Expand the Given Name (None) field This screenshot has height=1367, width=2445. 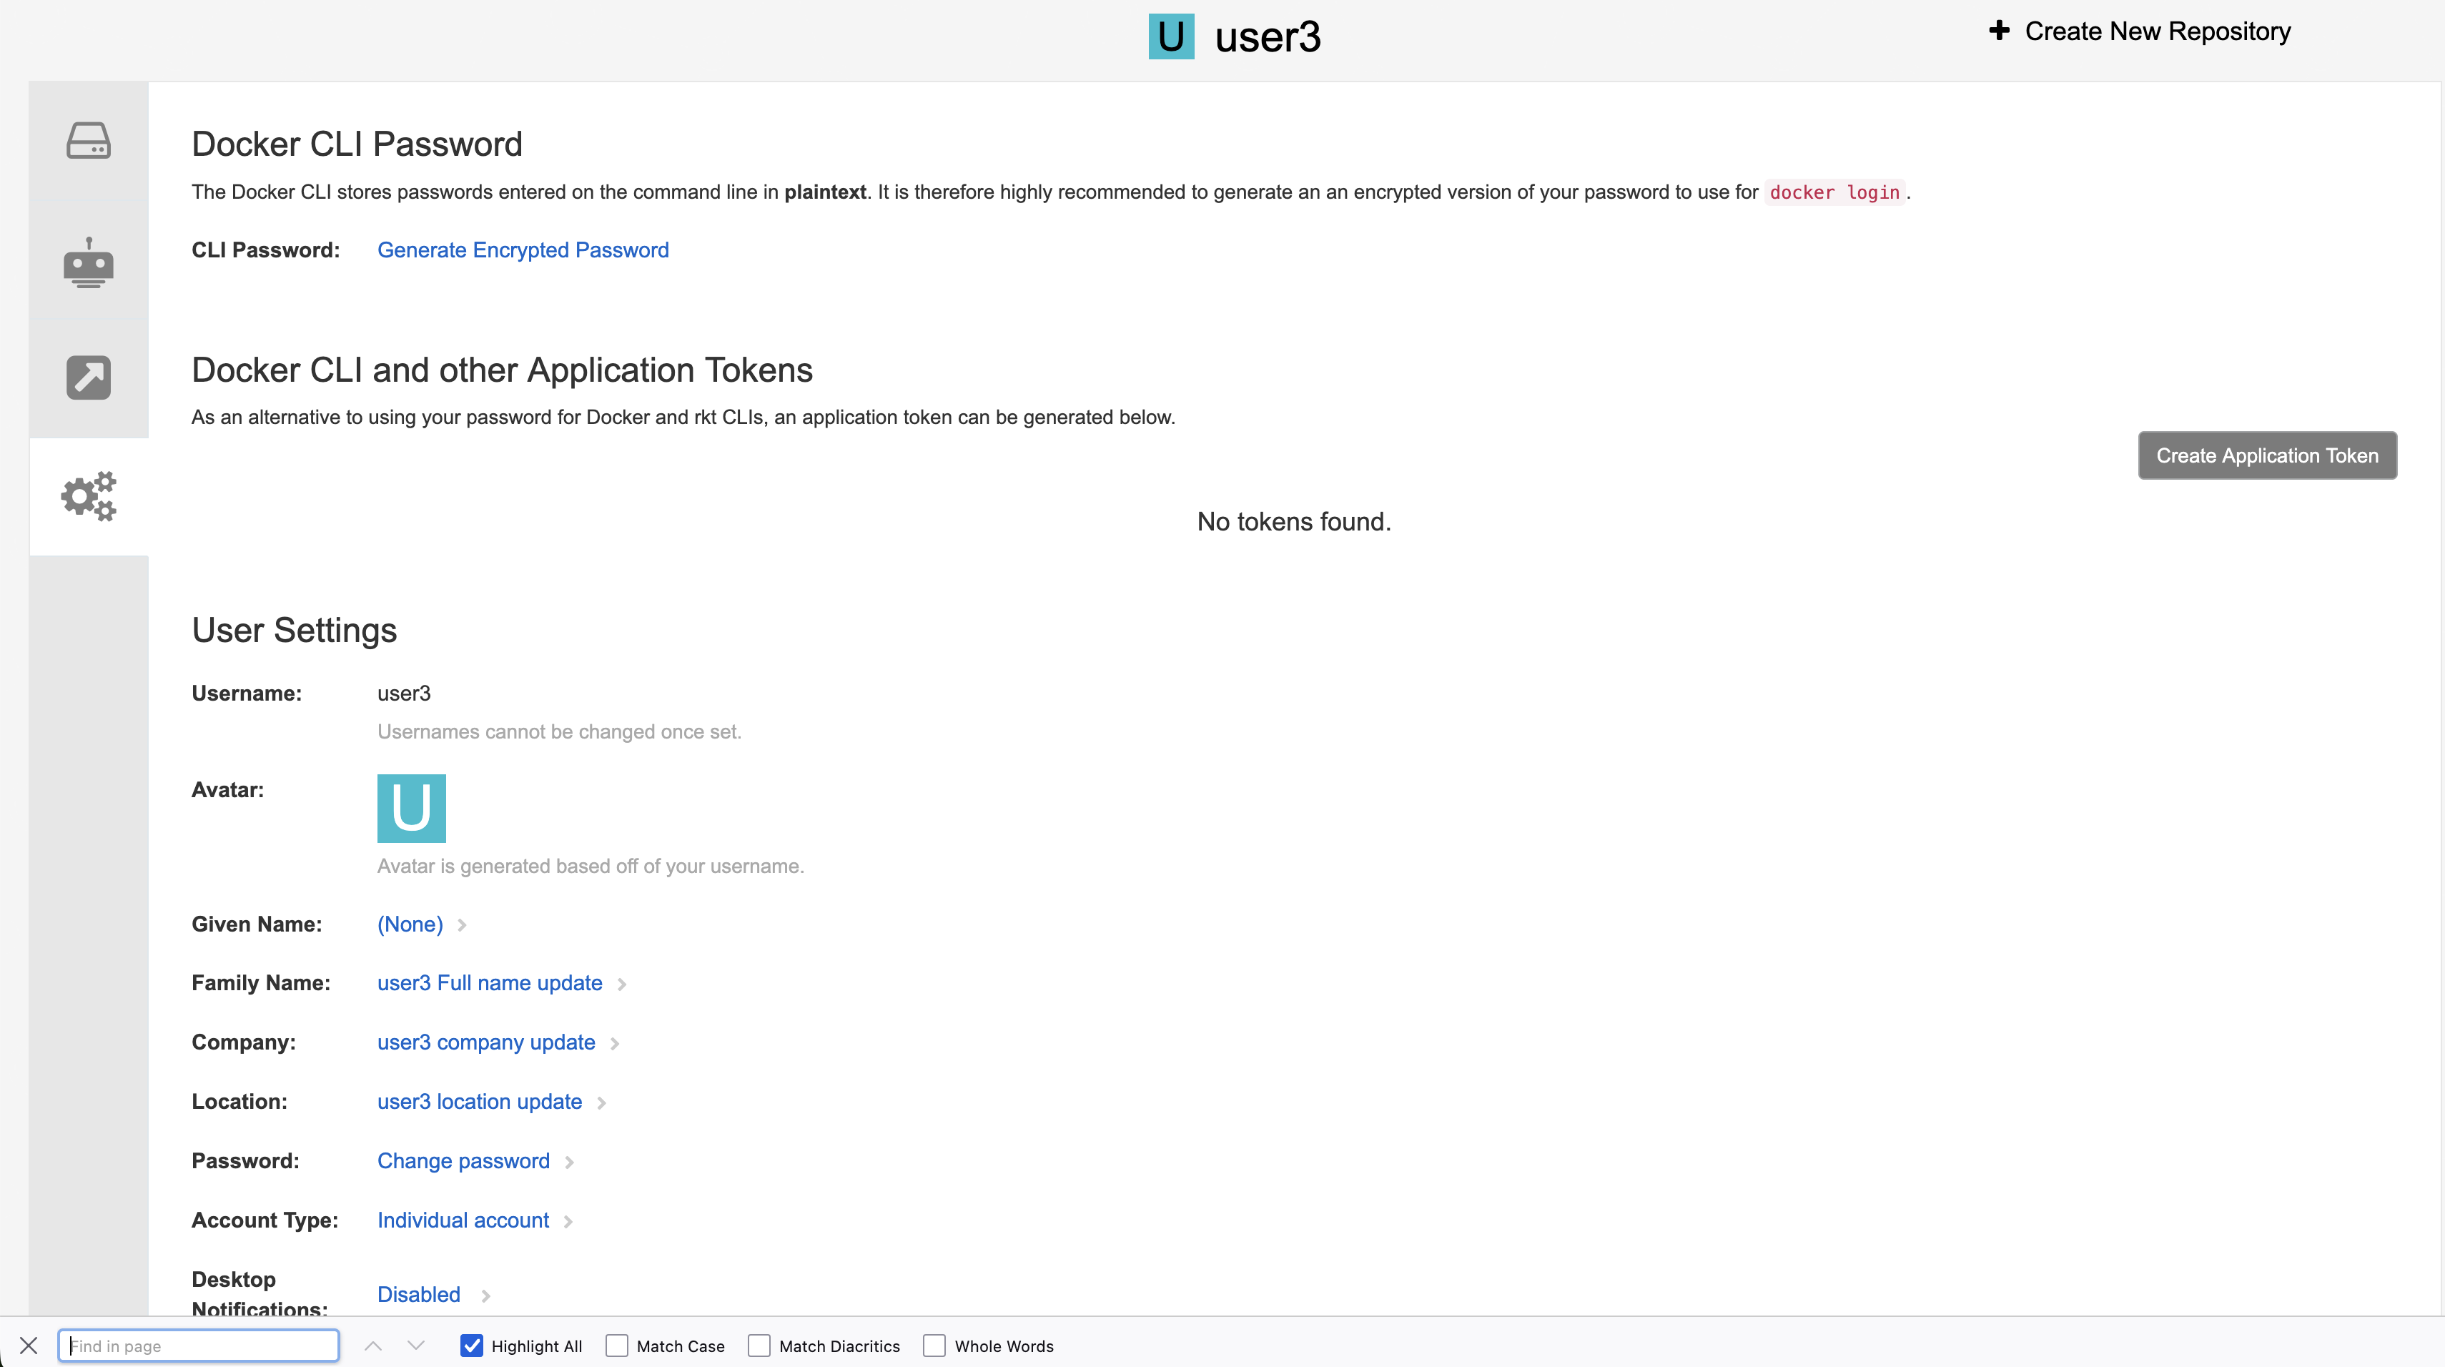[x=410, y=924]
